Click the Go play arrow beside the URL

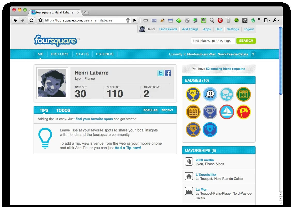point(134,20)
